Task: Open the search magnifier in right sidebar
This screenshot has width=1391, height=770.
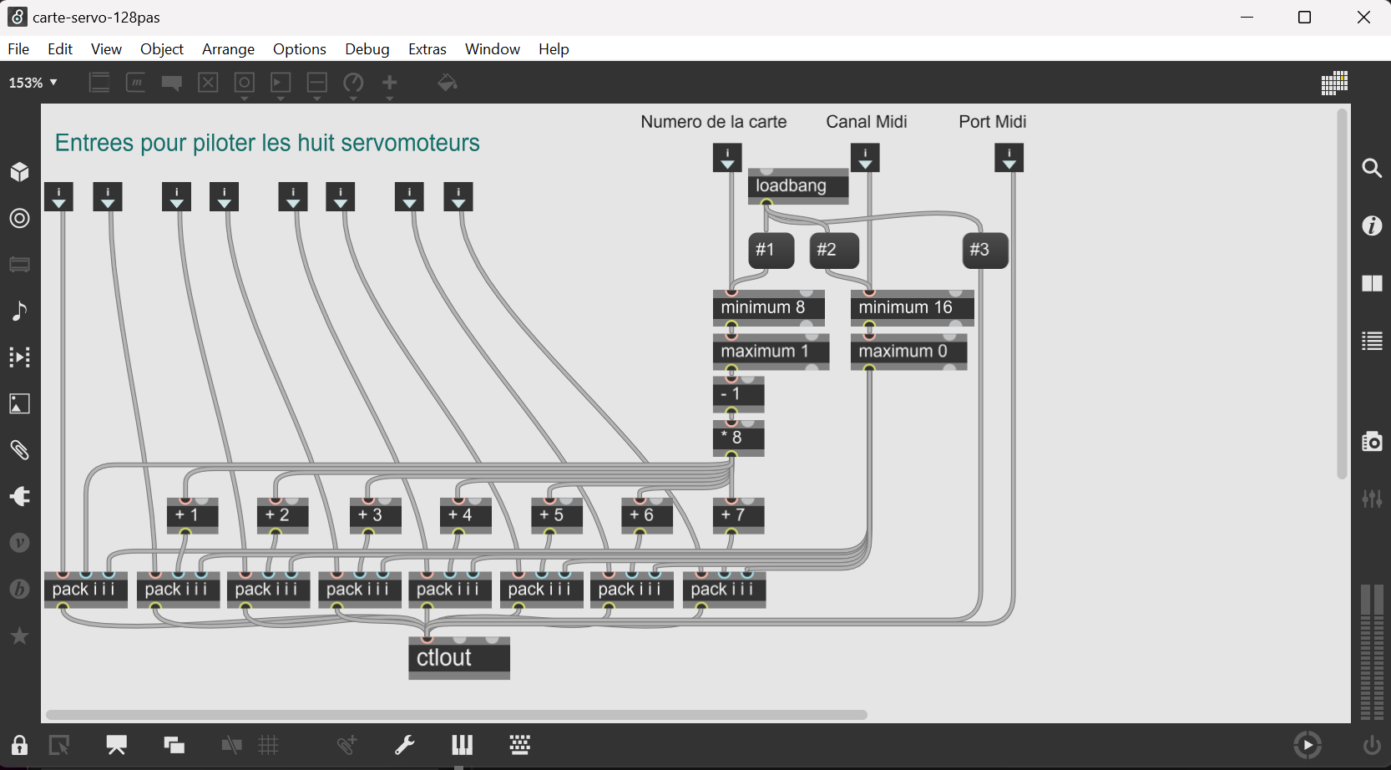Action: click(1372, 168)
